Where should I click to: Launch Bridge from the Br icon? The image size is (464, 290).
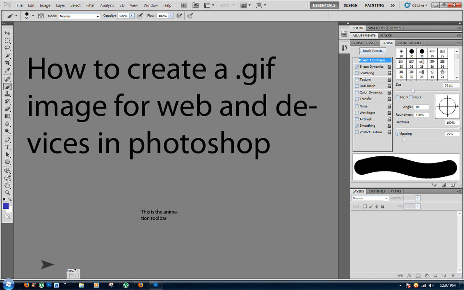point(184,5)
